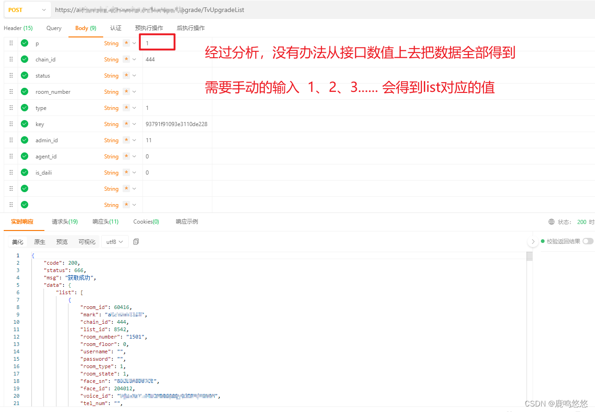Click the value field of chain_id
The width and height of the screenshot is (595, 412).
coord(177,59)
